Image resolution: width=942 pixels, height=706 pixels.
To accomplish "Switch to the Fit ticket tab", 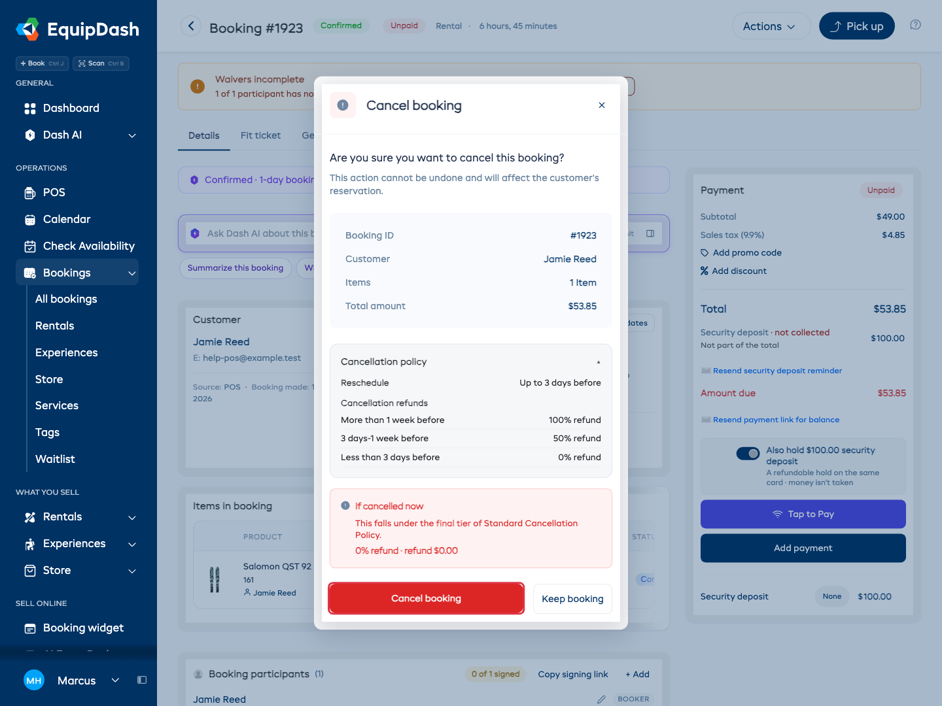I will pos(260,135).
